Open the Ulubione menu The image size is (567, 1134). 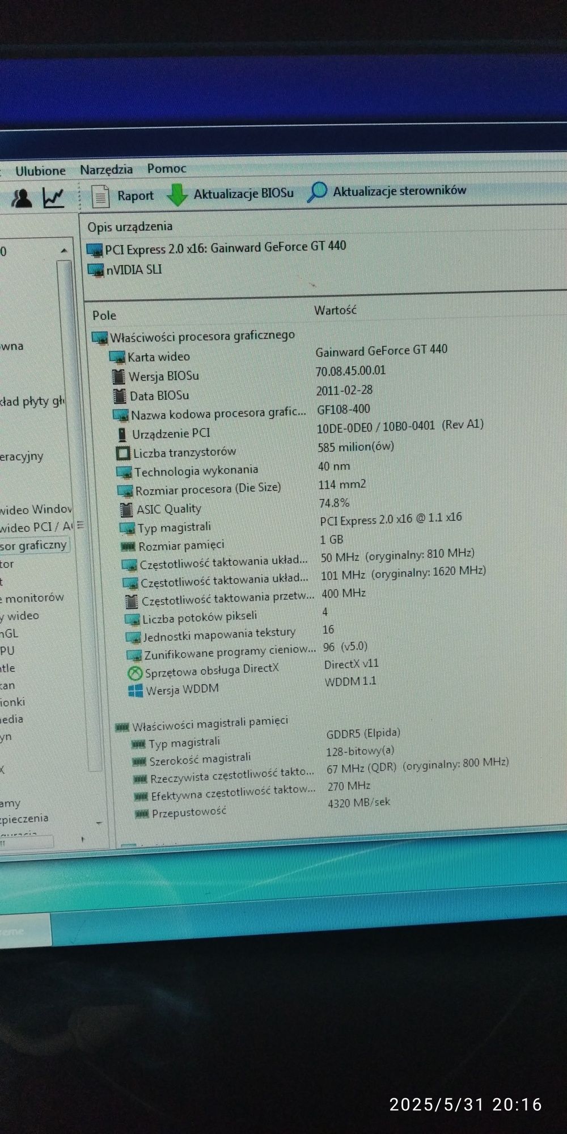click(x=40, y=171)
